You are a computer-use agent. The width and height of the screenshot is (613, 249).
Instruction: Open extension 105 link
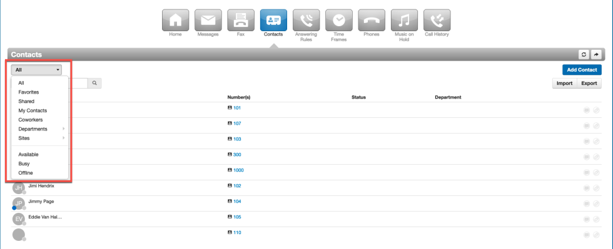coord(237,217)
